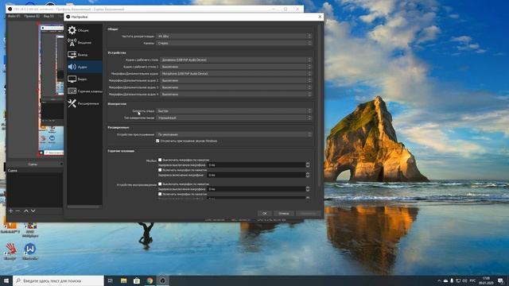Open the Горячие клавиши (Hotkeys) section

pyautogui.click(x=84, y=91)
